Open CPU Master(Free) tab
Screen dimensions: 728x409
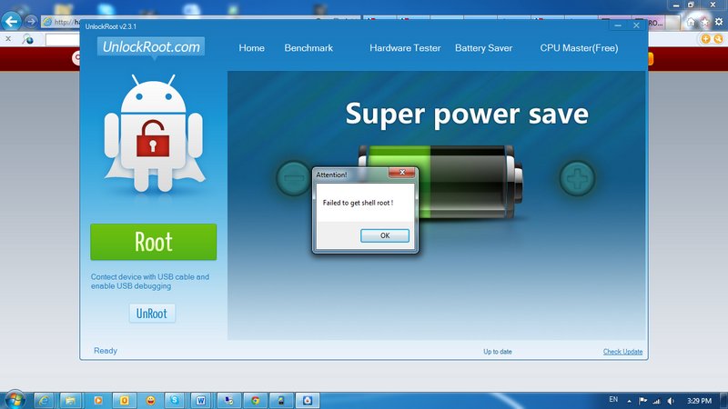click(x=579, y=48)
